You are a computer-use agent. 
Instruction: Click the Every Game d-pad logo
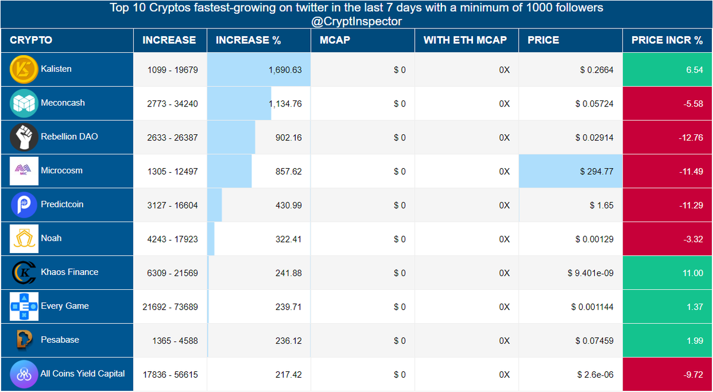point(24,306)
